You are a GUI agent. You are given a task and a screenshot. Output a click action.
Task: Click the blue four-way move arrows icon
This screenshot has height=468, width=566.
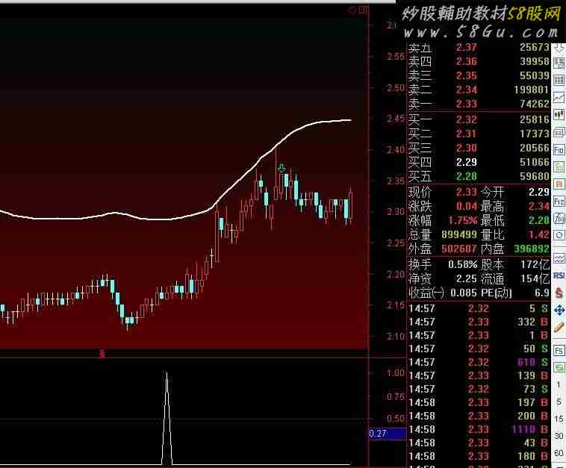coord(559,311)
